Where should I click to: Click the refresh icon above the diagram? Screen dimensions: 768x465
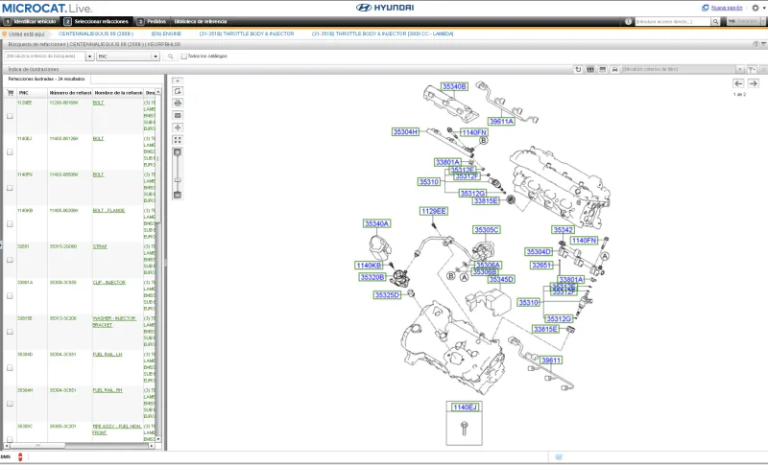(577, 69)
